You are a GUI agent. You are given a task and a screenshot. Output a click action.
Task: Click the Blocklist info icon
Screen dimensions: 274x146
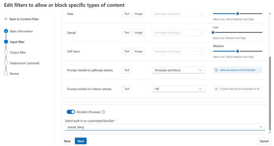103,112
